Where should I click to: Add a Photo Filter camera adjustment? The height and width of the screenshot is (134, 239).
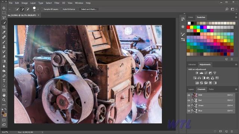coord(208,78)
